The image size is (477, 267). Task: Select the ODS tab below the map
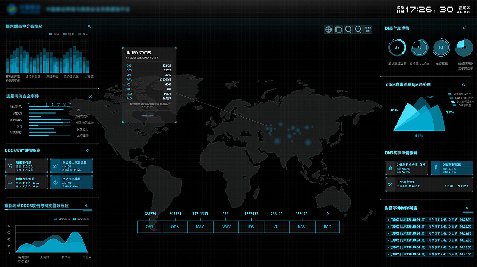tap(175, 227)
